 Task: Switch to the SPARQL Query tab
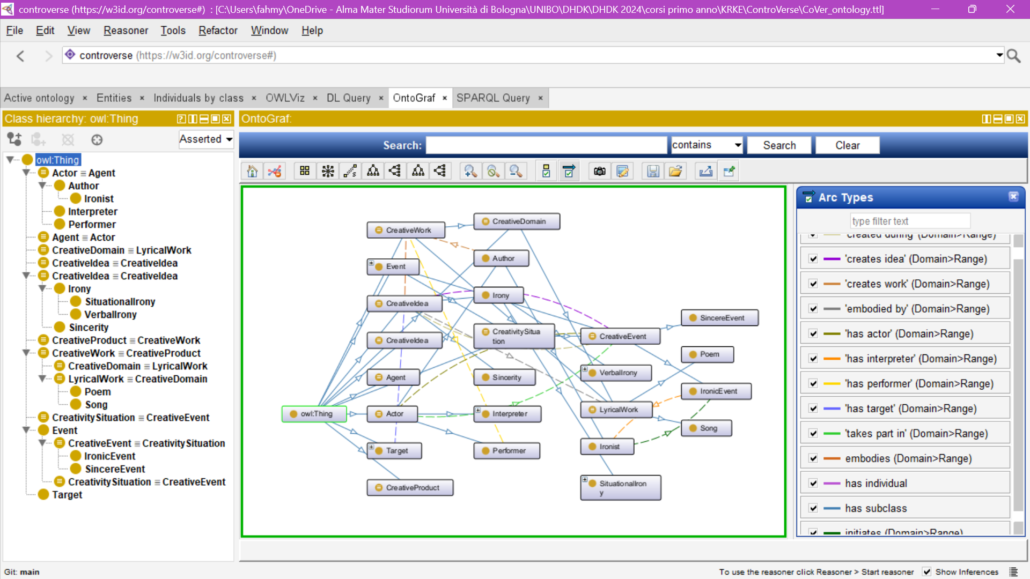point(492,98)
